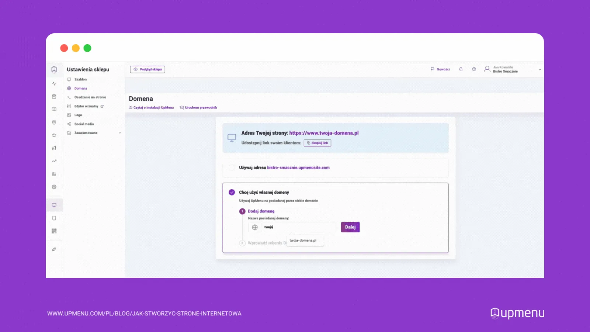Click the Dalej button
This screenshot has width=590, height=332.
[350, 227]
